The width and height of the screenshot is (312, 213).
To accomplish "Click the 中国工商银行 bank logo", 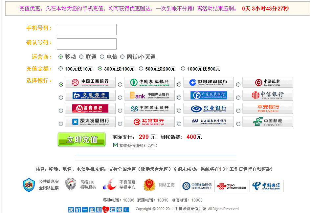I will pos(90,82).
